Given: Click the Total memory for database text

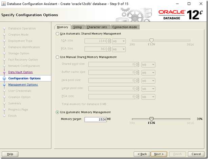Looking at the screenshot, I should click(x=84, y=104).
